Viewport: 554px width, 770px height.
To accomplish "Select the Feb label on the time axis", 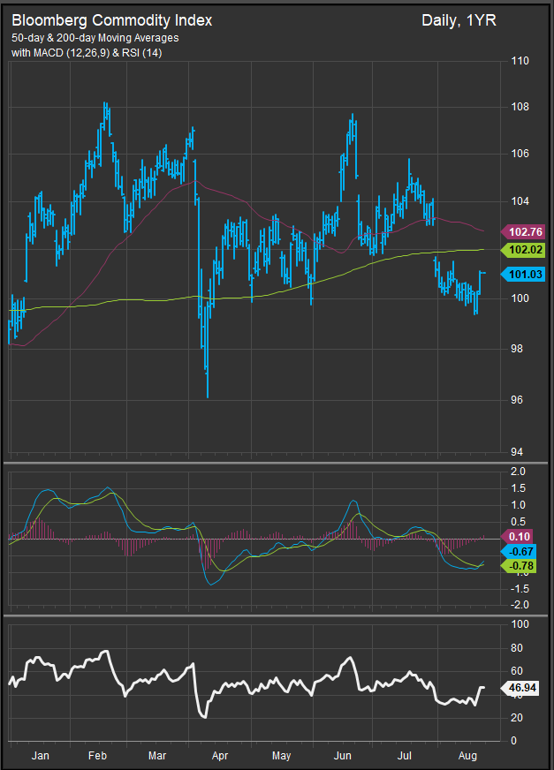I will 97,757.
